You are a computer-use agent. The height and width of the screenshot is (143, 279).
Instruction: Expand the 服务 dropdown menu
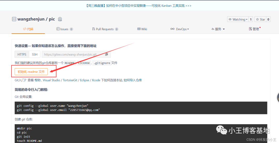pyautogui.click(x=218, y=29)
